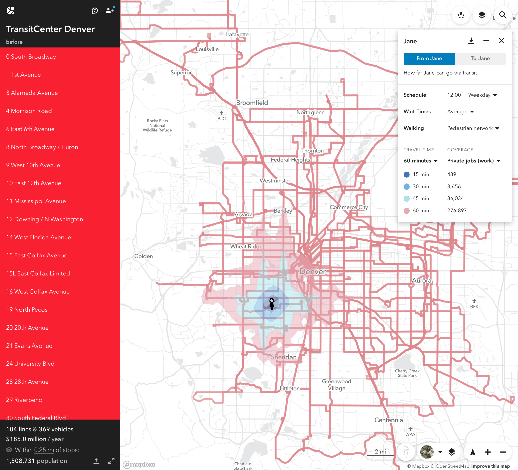Viewport: 518px width, 470px height.
Task: Switch to the To Jane view
Action: [480, 58]
